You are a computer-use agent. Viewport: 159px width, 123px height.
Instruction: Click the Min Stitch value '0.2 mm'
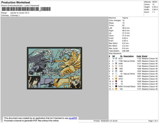(x=125, y=46)
